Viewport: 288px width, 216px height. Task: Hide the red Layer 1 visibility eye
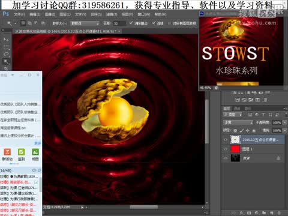click(x=226, y=149)
